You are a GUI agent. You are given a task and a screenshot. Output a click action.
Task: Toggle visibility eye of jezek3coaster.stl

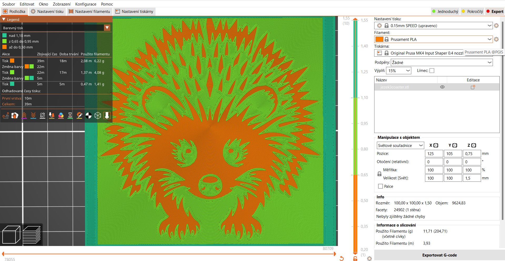pyautogui.click(x=442, y=87)
